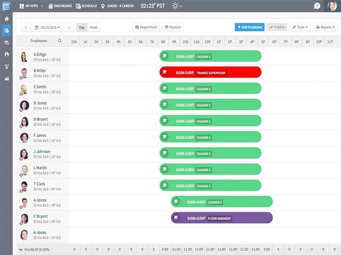
Task: Click the 11P hour column header
Action: tap(330, 42)
